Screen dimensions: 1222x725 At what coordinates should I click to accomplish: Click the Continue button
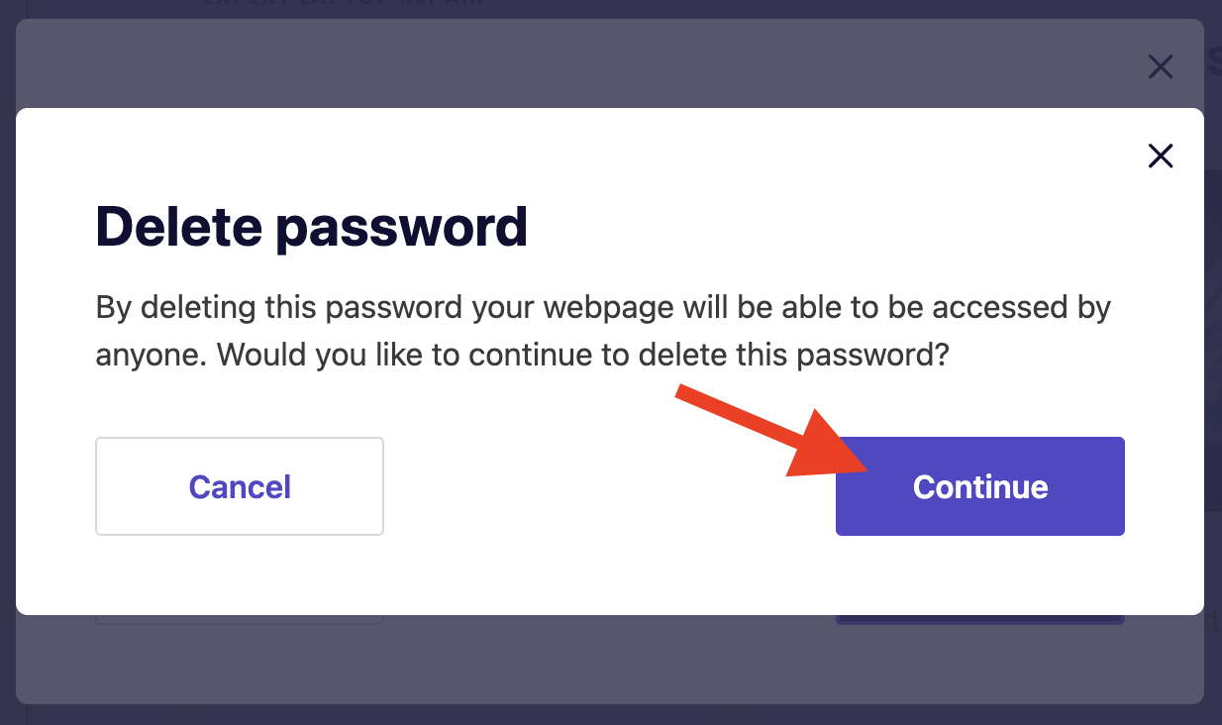tap(979, 486)
